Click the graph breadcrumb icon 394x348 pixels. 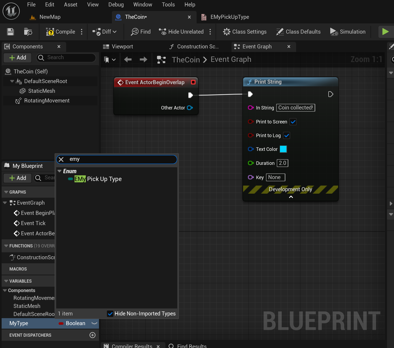click(161, 59)
